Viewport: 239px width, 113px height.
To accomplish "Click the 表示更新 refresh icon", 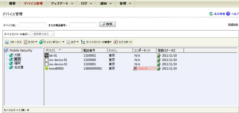I will point(211,14).
